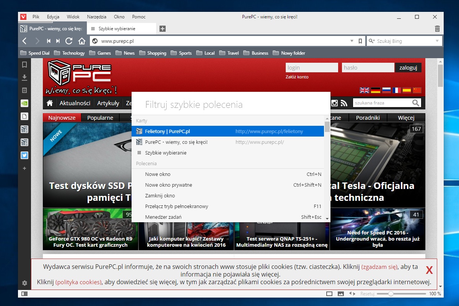The image size is (459, 306).
Task: Accept cookies via zgadzam się link
Action: click(379, 267)
